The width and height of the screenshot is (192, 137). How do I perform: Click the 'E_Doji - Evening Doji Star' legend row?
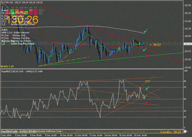tap(15, 19)
